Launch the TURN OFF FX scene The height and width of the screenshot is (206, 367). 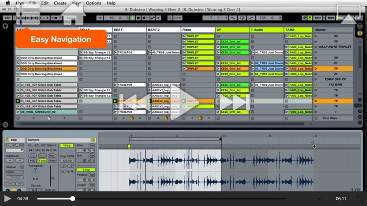tap(316, 80)
